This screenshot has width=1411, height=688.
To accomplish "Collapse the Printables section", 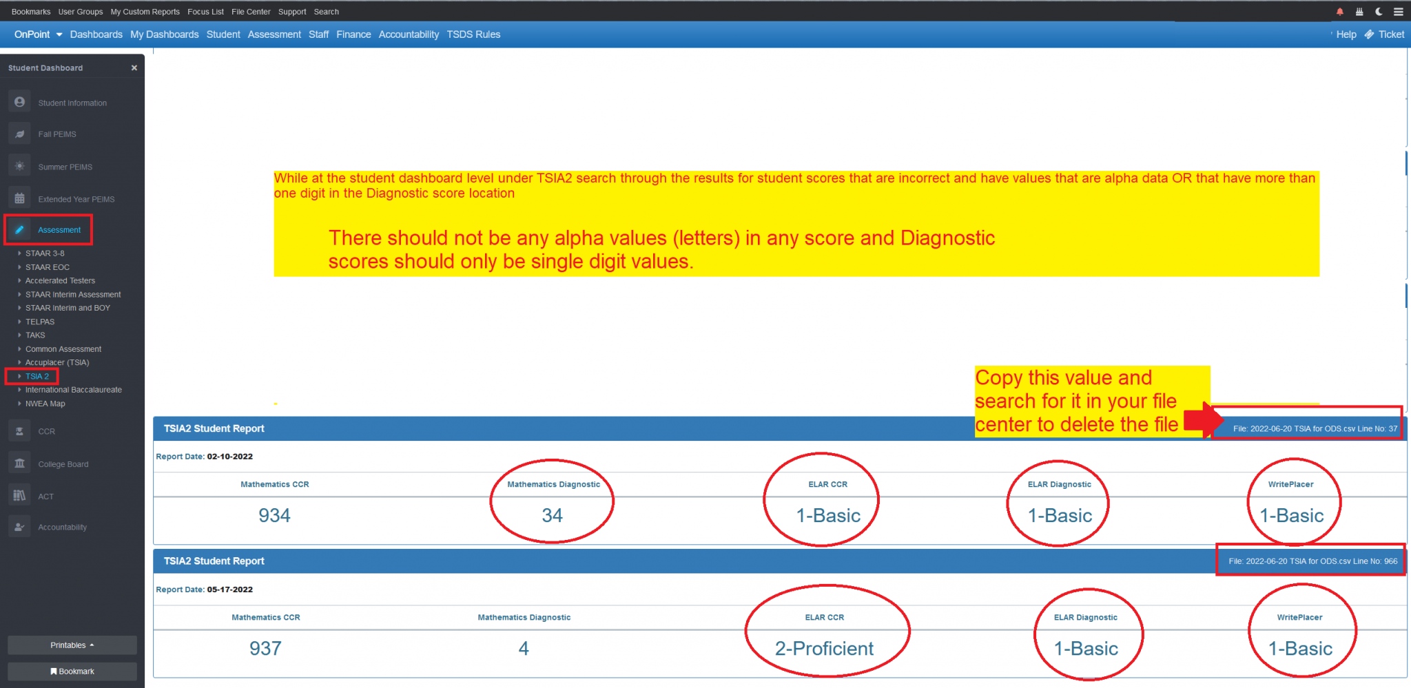I will coord(72,645).
